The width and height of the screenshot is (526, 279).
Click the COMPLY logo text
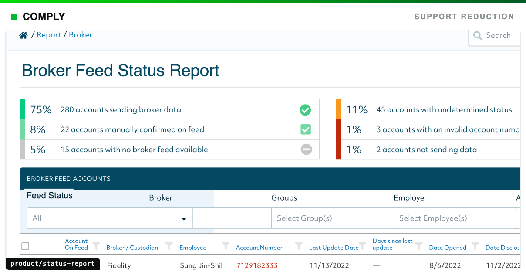44,17
